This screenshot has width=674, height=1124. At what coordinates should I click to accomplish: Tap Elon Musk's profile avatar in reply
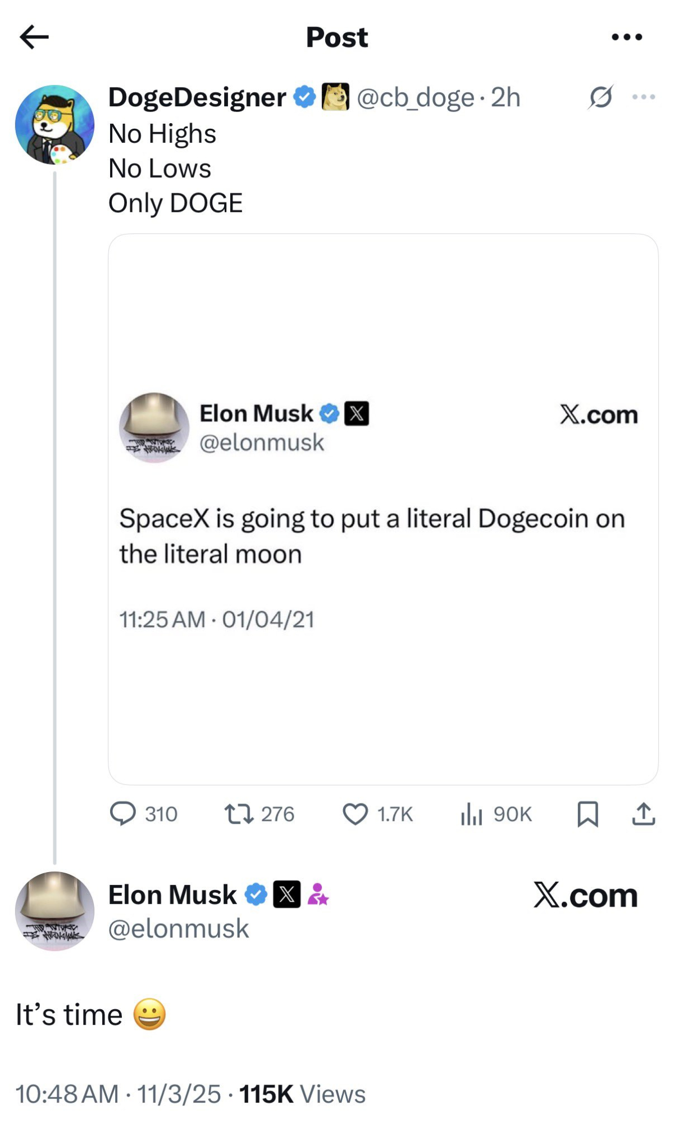click(x=54, y=911)
